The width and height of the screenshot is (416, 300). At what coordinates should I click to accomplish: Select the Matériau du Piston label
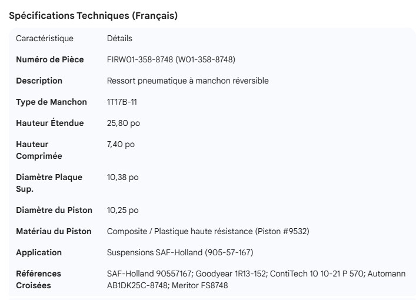tap(54, 231)
